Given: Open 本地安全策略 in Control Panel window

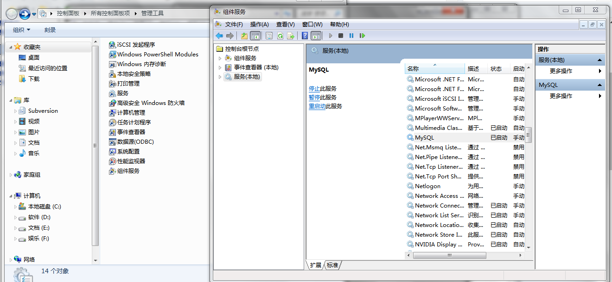Looking at the screenshot, I should click(129, 74).
